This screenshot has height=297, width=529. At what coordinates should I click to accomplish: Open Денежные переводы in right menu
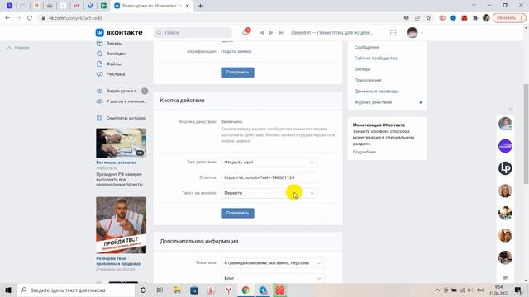click(377, 92)
